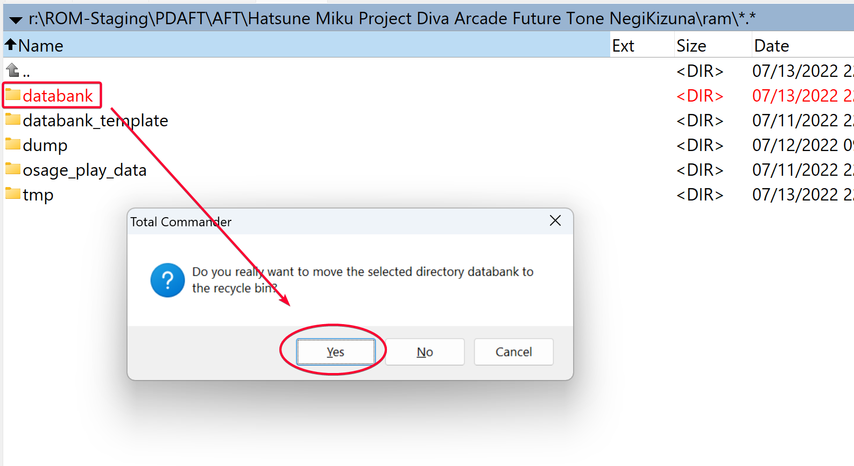Screen dimensions: 854x466
Task: Cancel the Total Commander delete prompt
Action: [513, 352]
